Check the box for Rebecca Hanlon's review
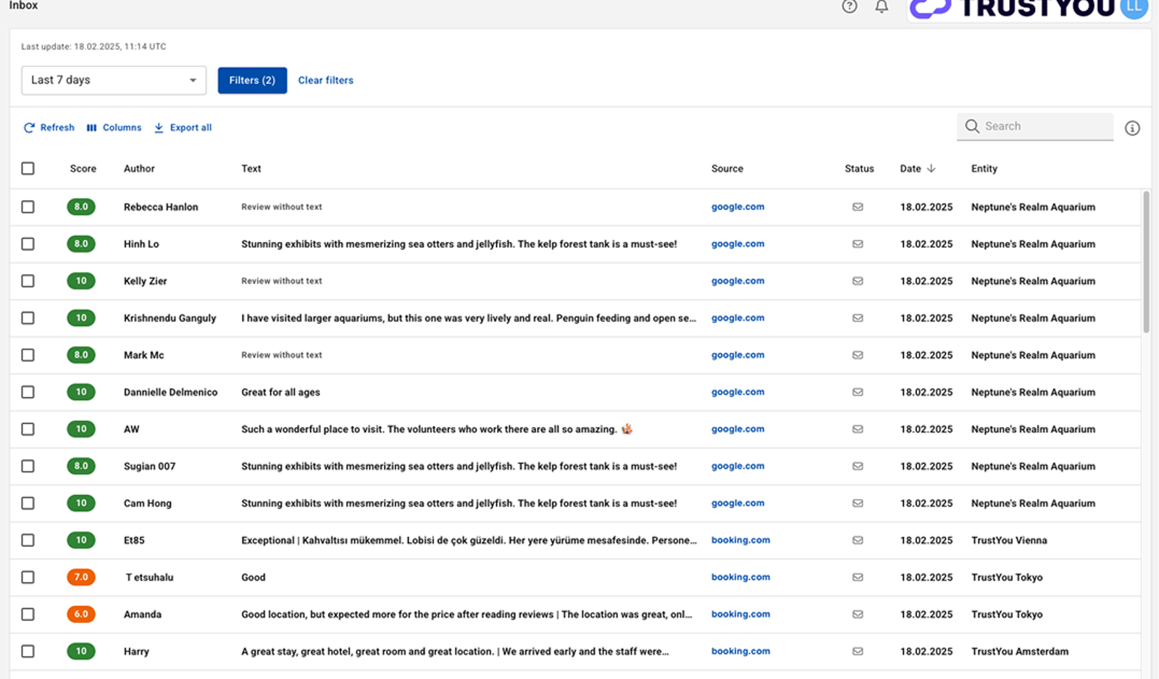1159x679 pixels. pyautogui.click(x=28, y=207)
